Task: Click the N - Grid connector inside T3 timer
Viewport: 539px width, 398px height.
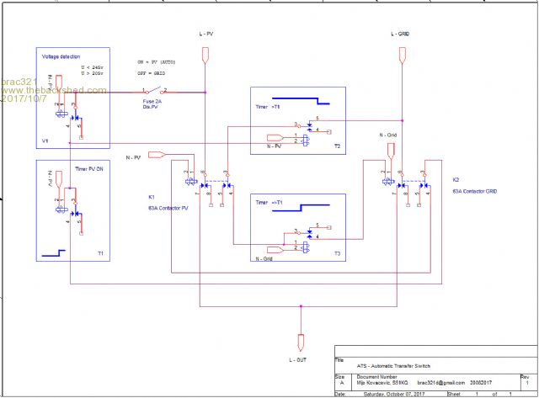Action: point(275,248)
